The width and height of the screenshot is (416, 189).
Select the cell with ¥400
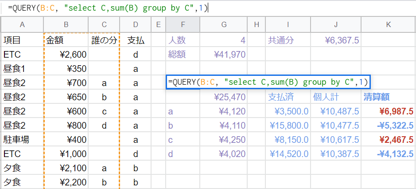point(66,140)
